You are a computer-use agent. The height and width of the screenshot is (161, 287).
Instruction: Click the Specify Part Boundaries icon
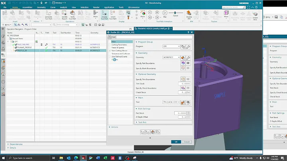[183, 63]
